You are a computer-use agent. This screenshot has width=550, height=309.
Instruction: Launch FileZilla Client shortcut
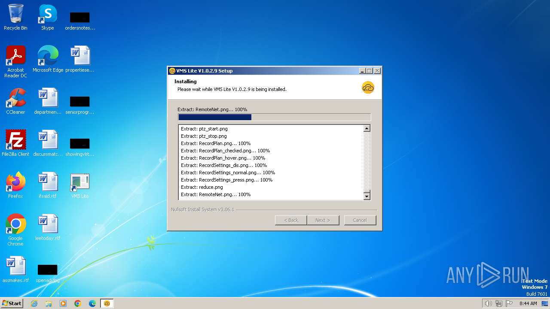pyautogui.click(x=15, y=143)
